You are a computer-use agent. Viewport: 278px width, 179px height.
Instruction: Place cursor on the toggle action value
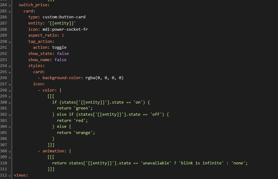[59, 47]
